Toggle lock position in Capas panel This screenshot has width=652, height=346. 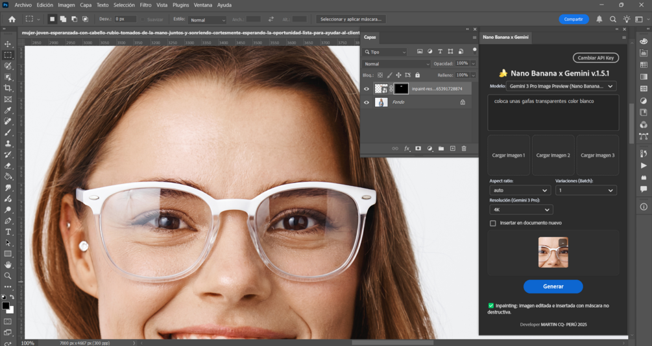[398, 75]
